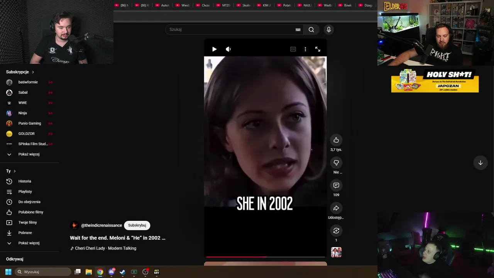494x278 pixels.
Task: Switch to the Chciał browser tab
Action: point(203,5)
